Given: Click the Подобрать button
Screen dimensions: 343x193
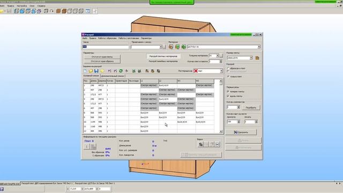Looking at the screenshot, I should [251, 107].
